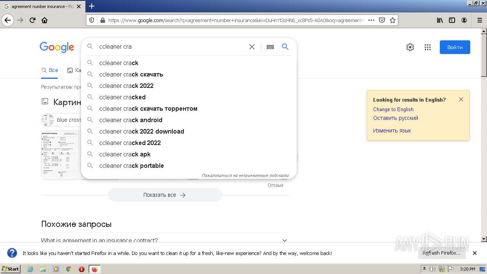Click 'Изменить язык' link

click(392, 131)
